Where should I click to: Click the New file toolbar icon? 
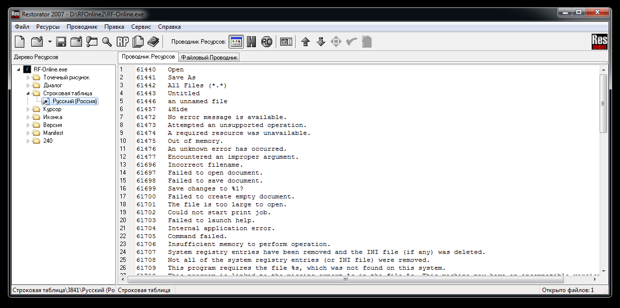(x=20, y=42)
